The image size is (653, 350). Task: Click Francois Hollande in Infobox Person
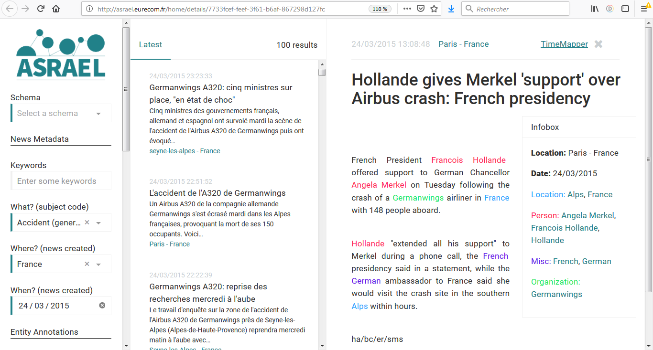564,228
